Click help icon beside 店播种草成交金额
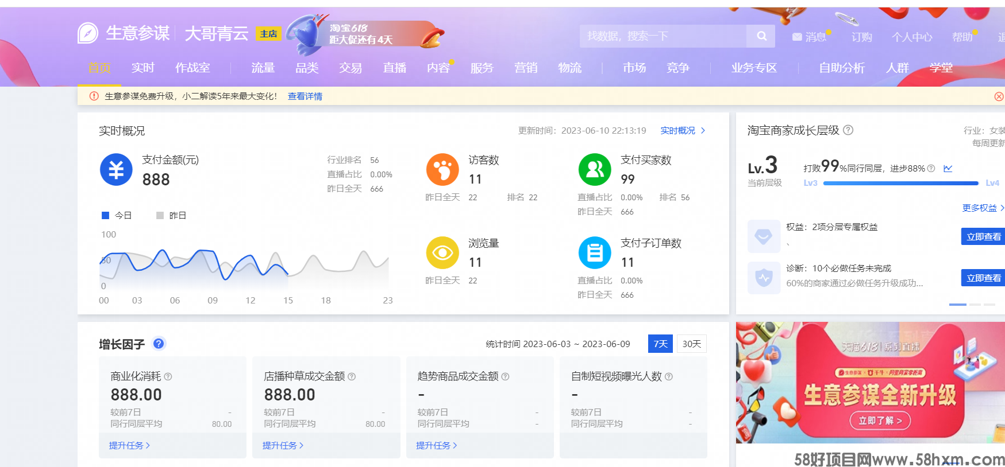Screen dimensions: 1005x467 352,377
